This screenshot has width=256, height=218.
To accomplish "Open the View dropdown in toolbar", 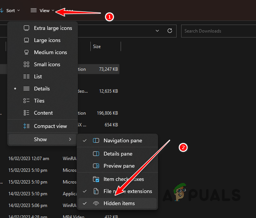I will point(42,11).
